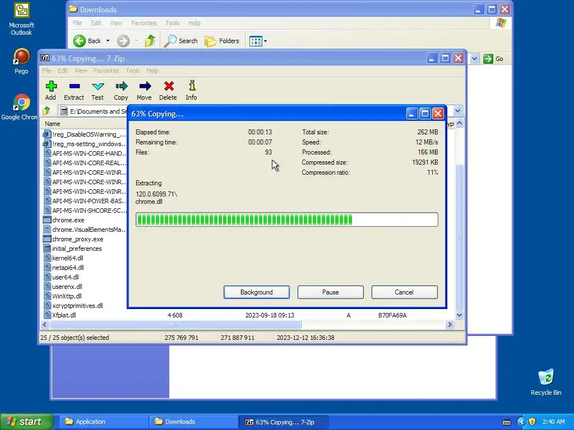Click the Start button
This screenshot has height=430, width=574.
26,422
